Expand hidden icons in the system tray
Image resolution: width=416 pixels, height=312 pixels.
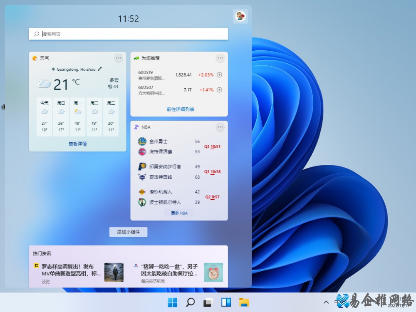click(x=326, y=302)
